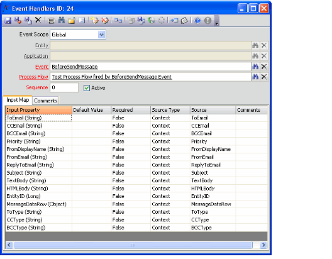
Task: Clear the Event field with X
Action: (x=264, y=67)
